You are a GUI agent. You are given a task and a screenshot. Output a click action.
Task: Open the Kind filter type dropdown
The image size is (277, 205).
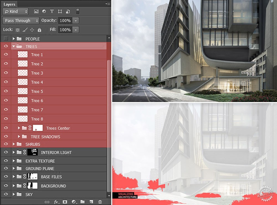(x=16, y=11)
